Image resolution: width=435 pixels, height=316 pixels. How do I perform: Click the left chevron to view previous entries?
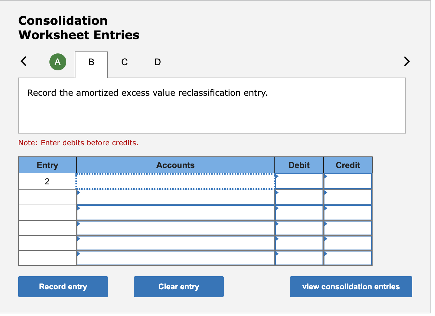23,61
